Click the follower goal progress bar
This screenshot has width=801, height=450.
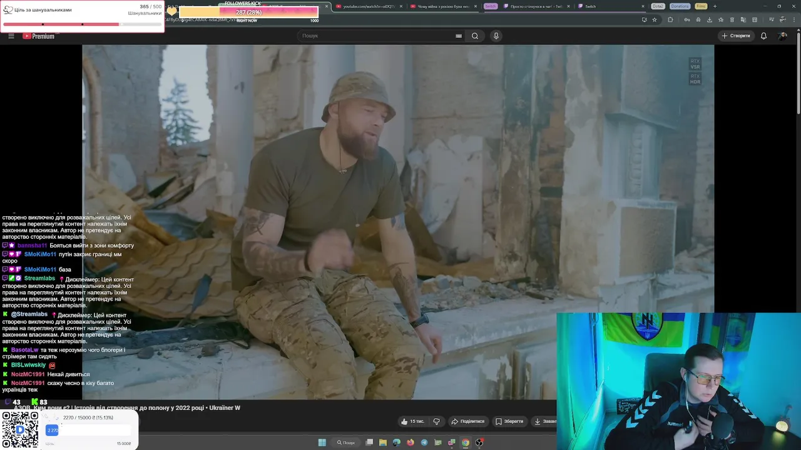[x=82, y=24]
